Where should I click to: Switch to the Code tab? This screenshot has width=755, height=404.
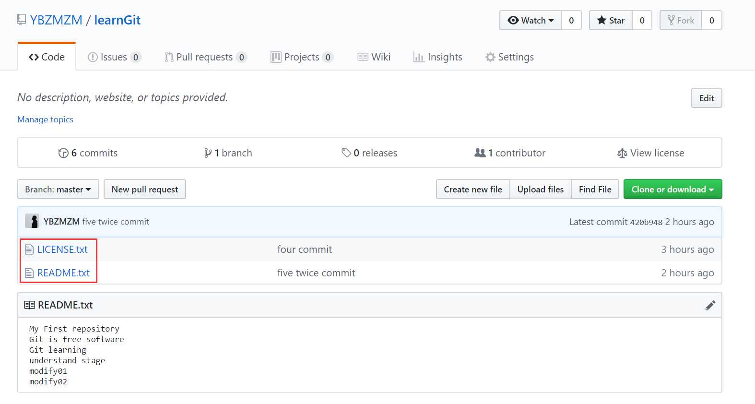tap(47, 57)
